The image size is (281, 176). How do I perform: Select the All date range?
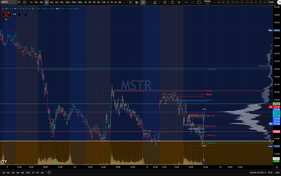[x=42, y=173]
